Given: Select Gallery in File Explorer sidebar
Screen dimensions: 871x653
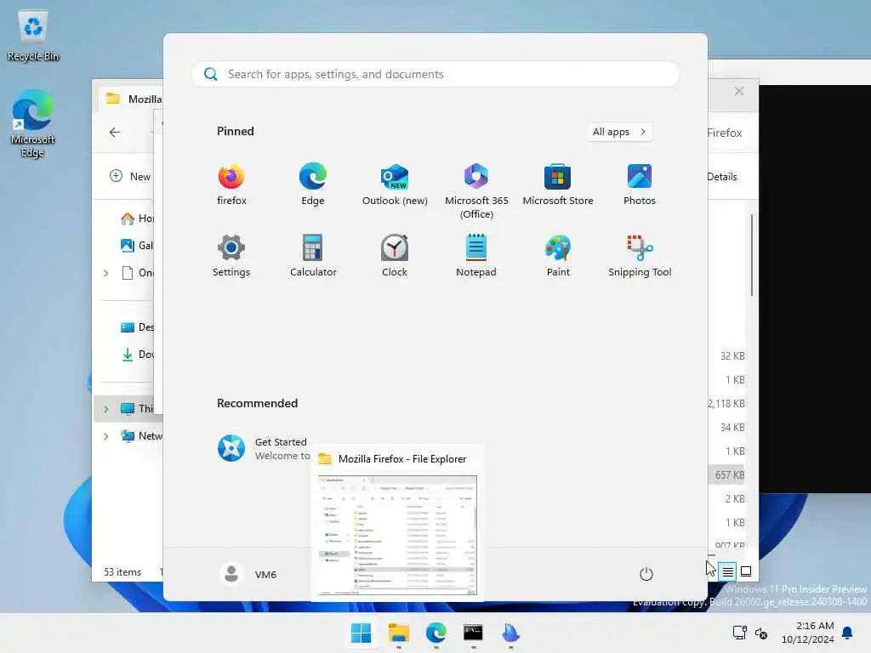Looking at the screenshot, I should coord(137,246).
